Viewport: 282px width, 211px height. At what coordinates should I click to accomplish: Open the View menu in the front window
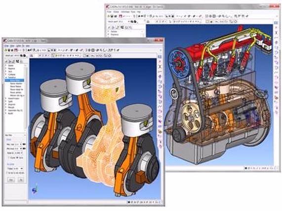click(12, 46)
